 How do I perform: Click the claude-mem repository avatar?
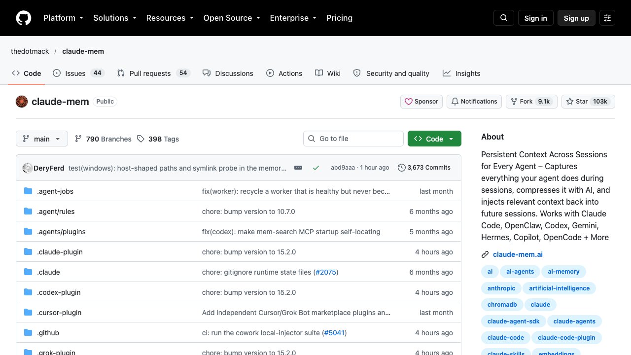click(22, 102)
